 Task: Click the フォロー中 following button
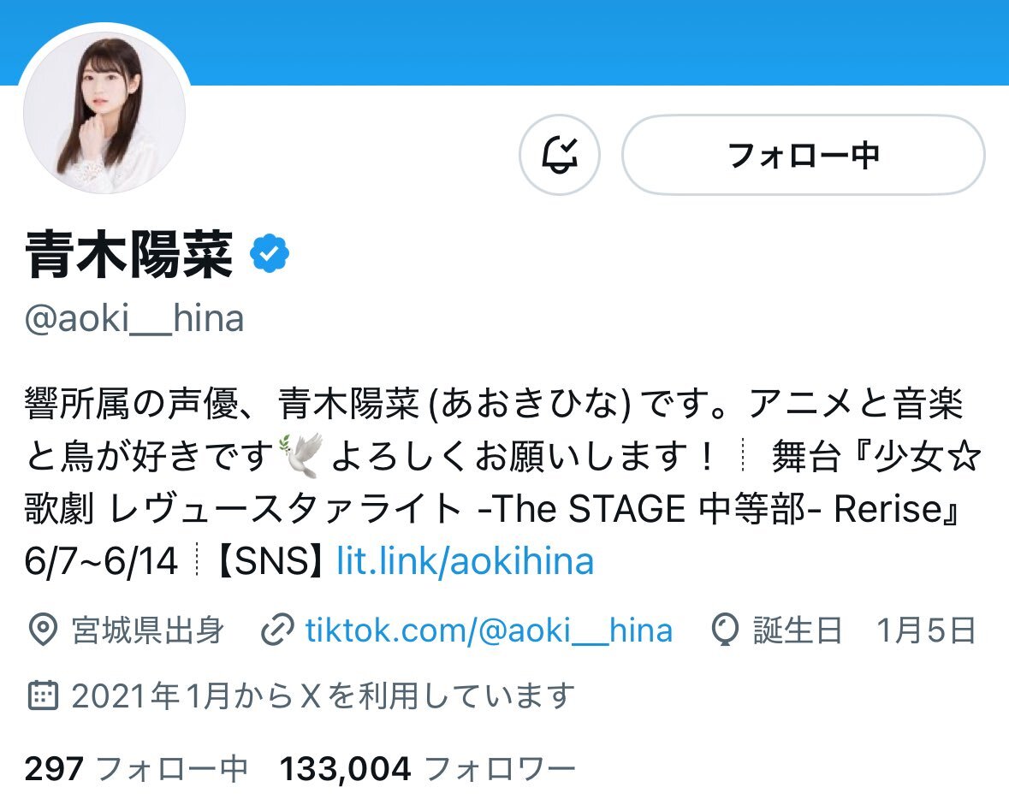(803, 154)
